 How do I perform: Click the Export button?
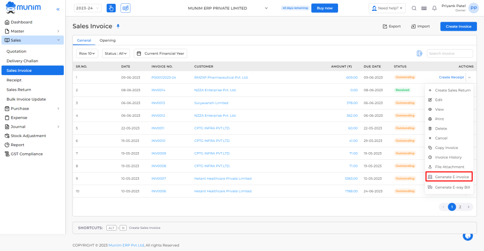(x=392, y=26)
